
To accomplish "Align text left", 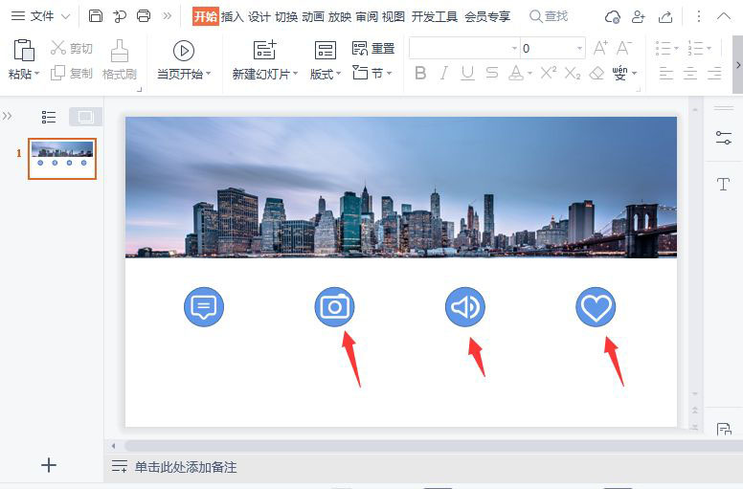I will (666, 73).
